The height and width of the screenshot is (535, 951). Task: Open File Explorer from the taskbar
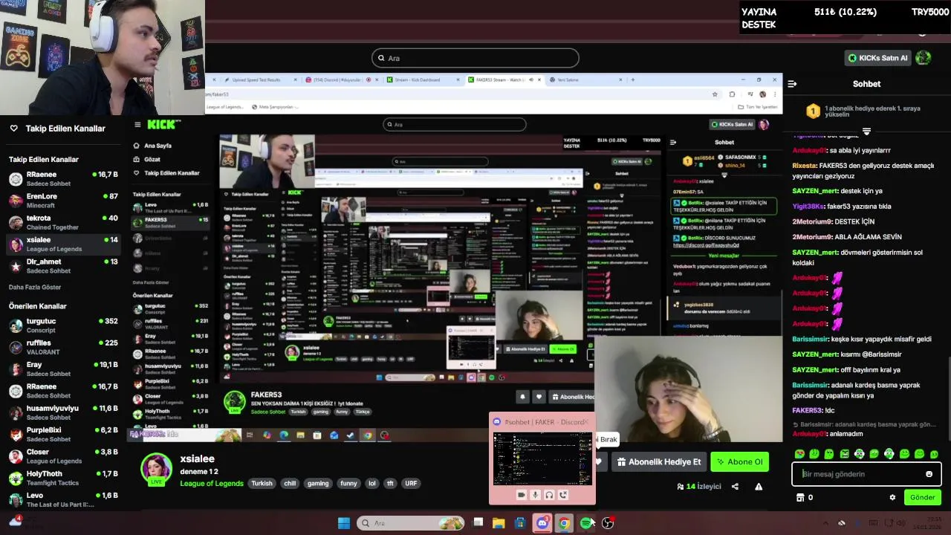tap(499, 523)
